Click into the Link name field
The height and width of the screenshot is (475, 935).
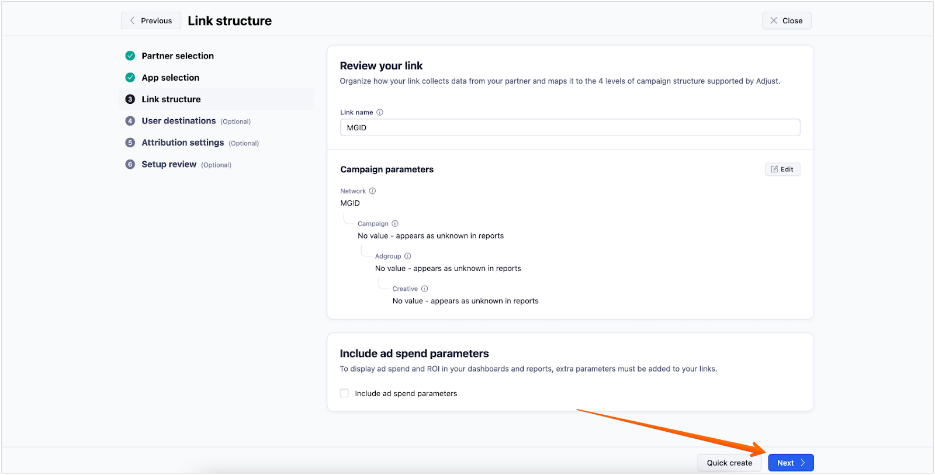pyautogui.click(x=570, y=127)
